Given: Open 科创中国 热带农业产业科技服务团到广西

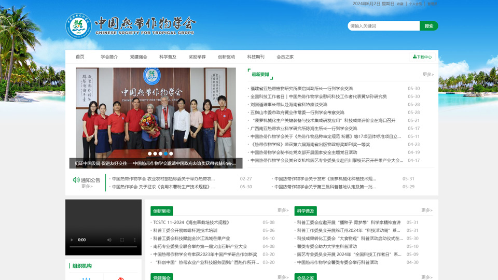Looking at the screenshot, I should pos(206,262).
